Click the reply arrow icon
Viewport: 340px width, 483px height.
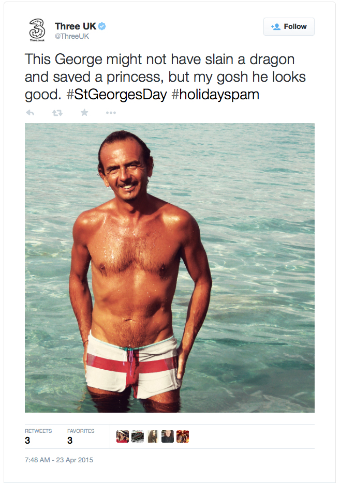pos(30,113)
